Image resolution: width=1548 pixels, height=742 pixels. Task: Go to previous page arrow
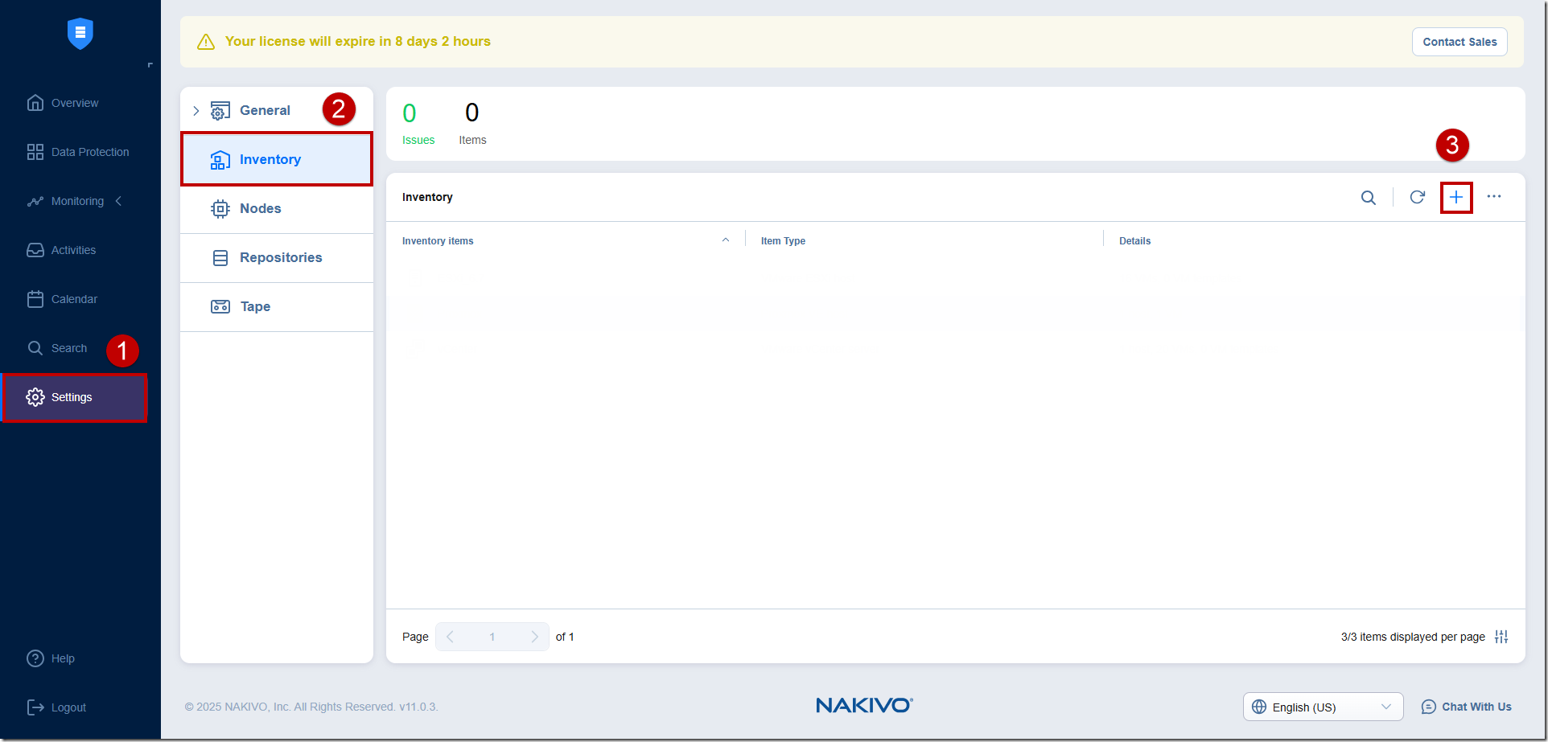click(x=450, y=637)
